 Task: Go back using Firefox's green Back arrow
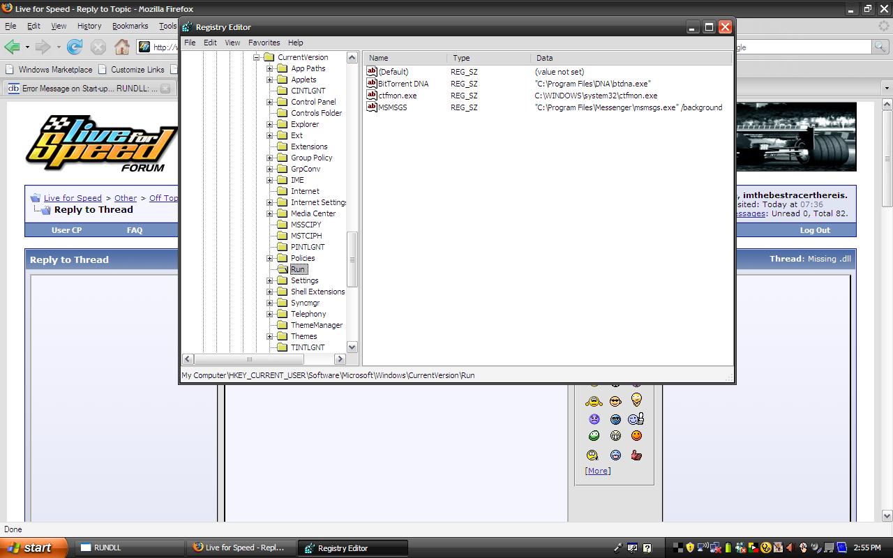click(12, 47)
